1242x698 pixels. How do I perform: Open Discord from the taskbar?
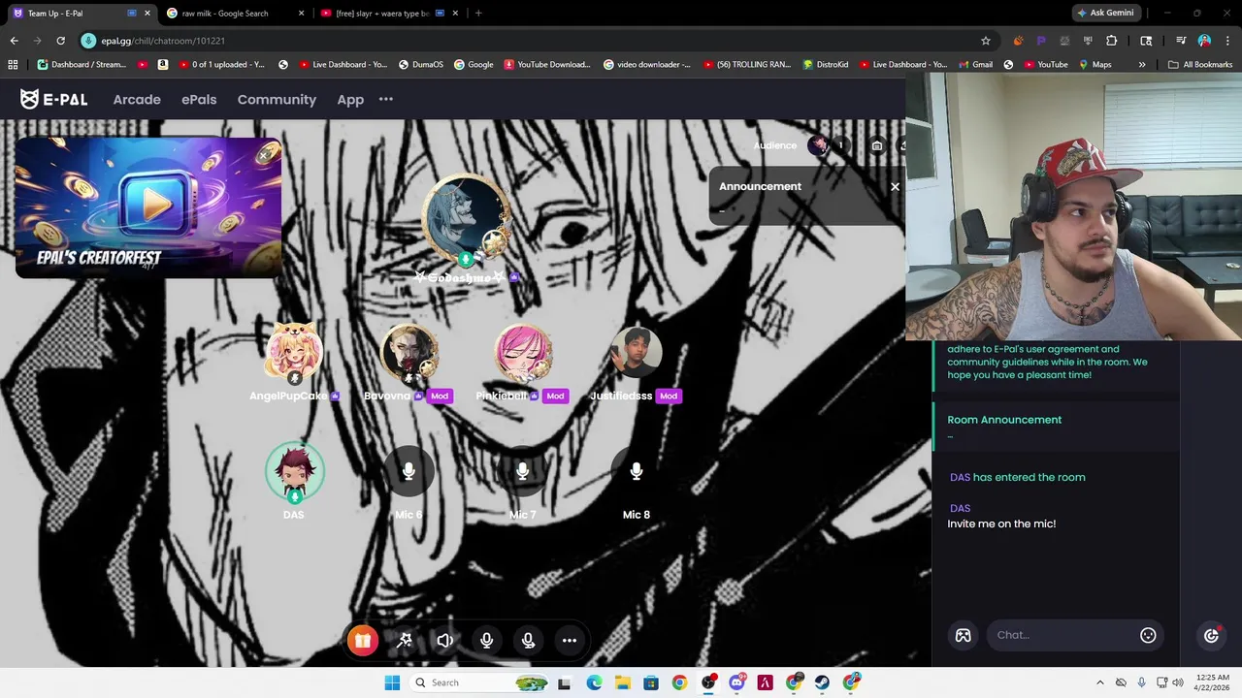(x=736, y=682)
